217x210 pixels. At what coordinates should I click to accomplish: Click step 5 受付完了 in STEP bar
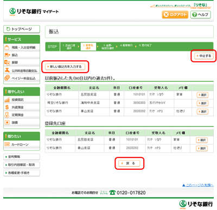145,46
